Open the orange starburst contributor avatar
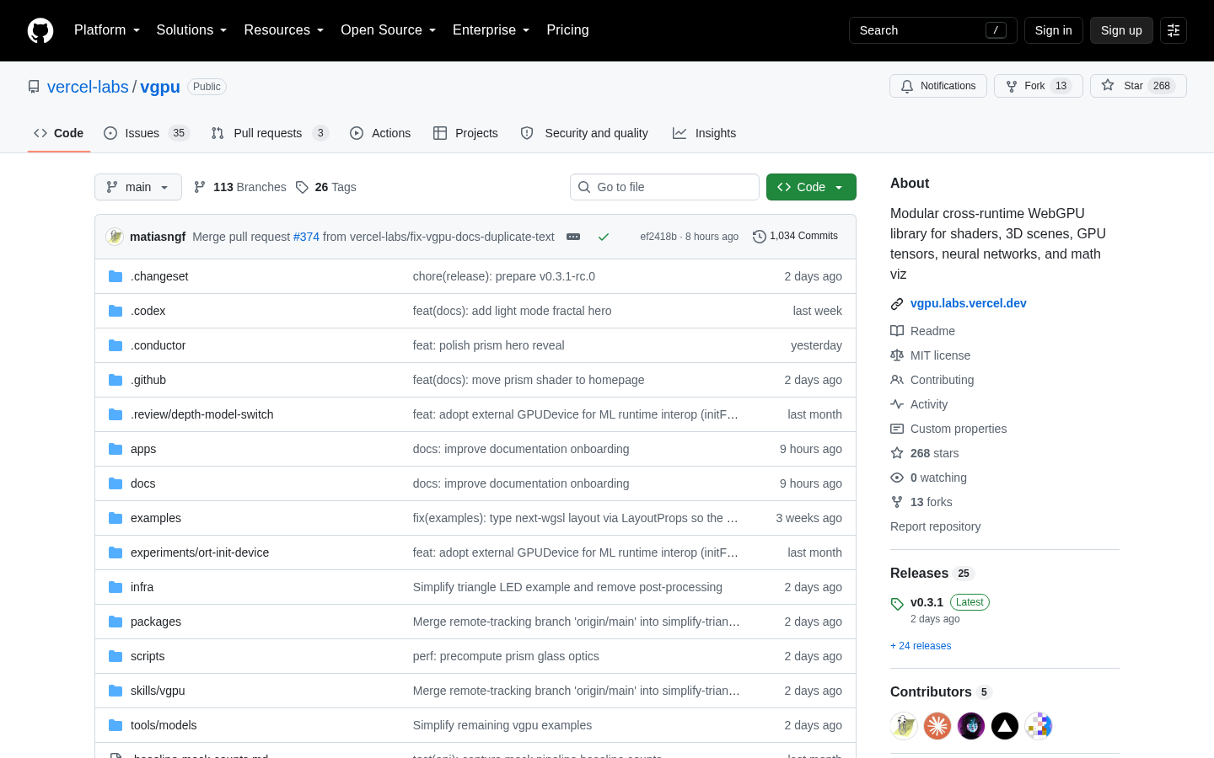This screenshot has width=1214, height=758. (937, 726)
